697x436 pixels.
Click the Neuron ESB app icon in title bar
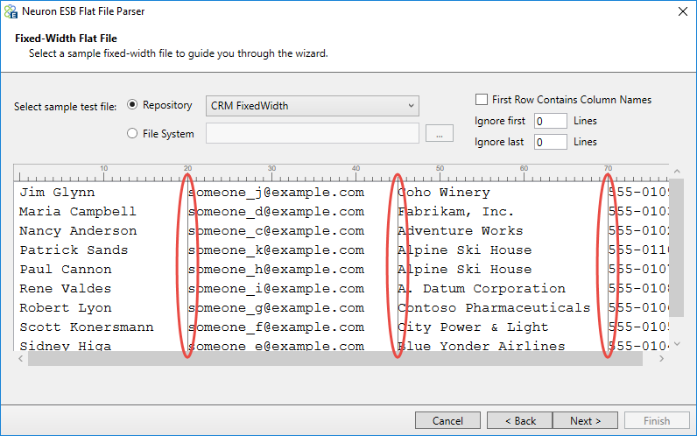(11, 11)
